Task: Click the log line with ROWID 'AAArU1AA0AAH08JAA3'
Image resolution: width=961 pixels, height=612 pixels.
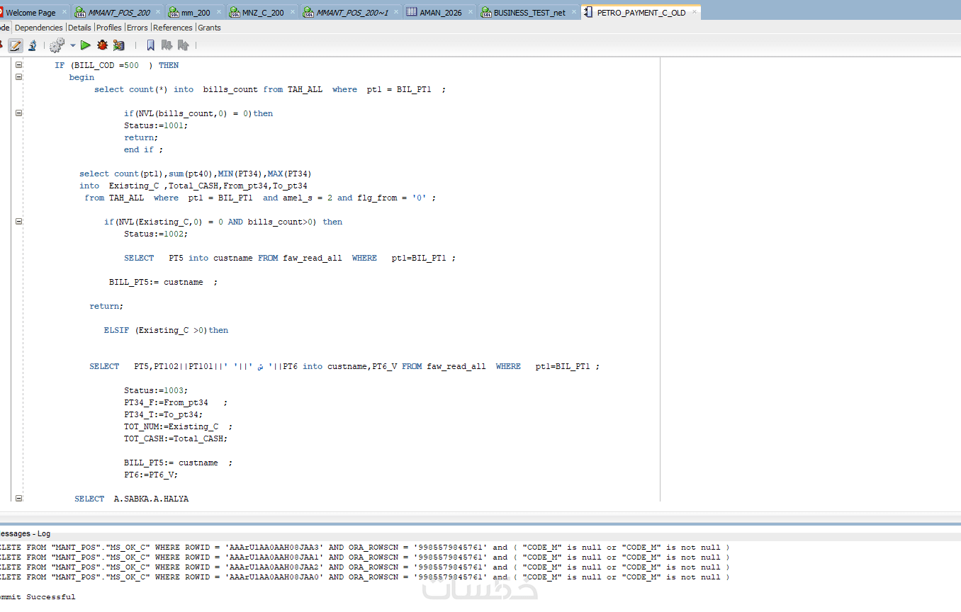Action: 364,547
